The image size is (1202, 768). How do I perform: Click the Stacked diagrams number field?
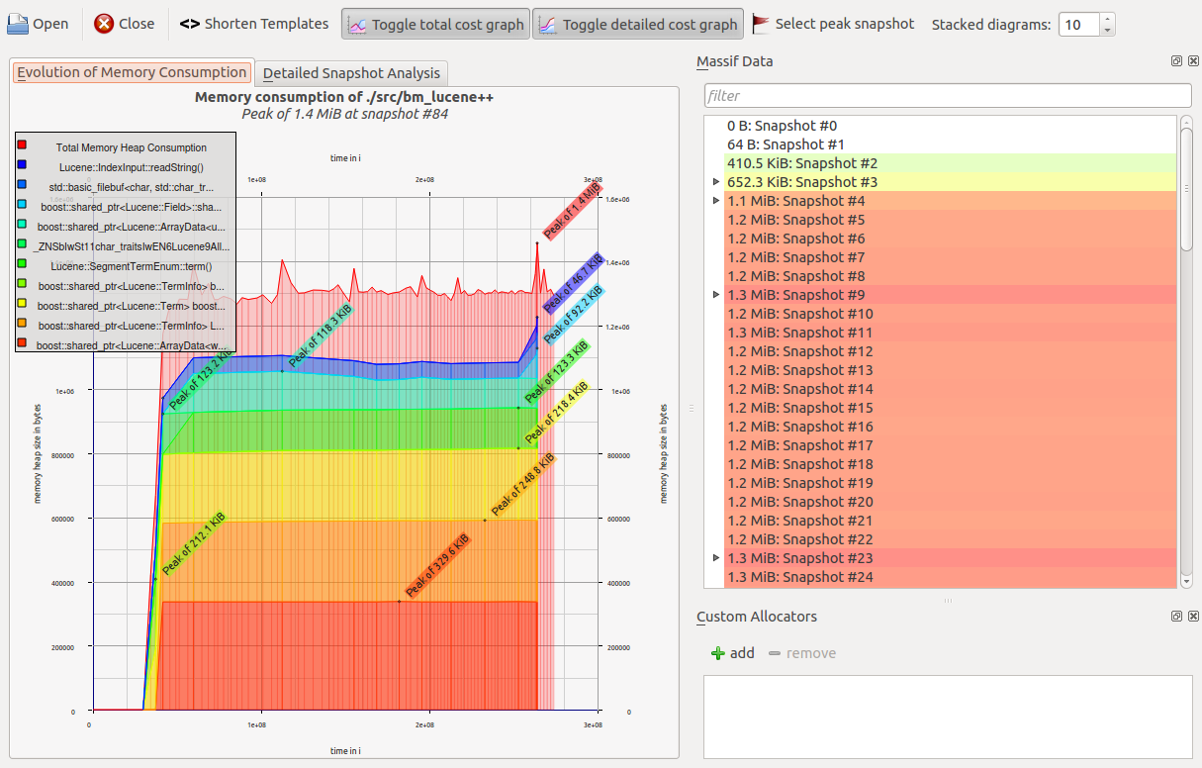[1079, 24]
